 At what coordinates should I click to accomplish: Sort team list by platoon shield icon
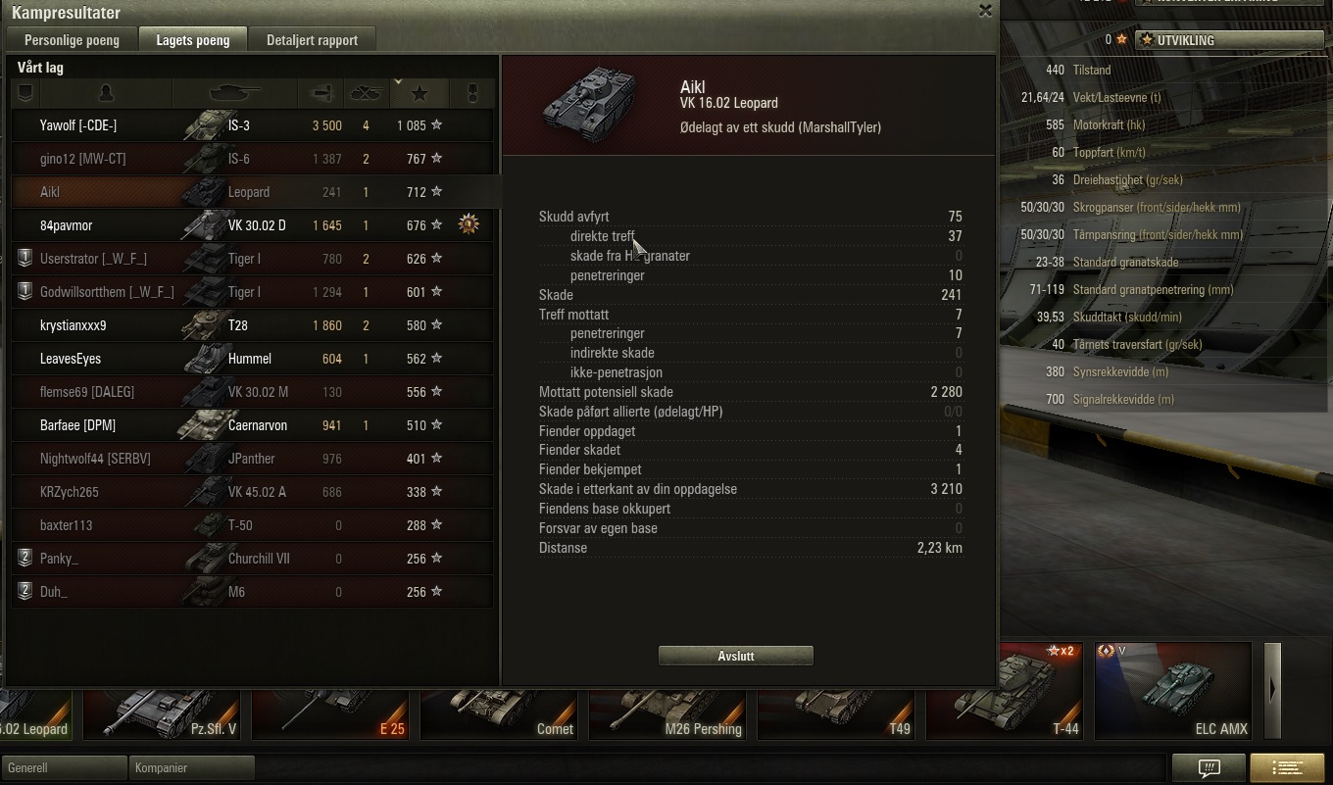coord(25,93)
